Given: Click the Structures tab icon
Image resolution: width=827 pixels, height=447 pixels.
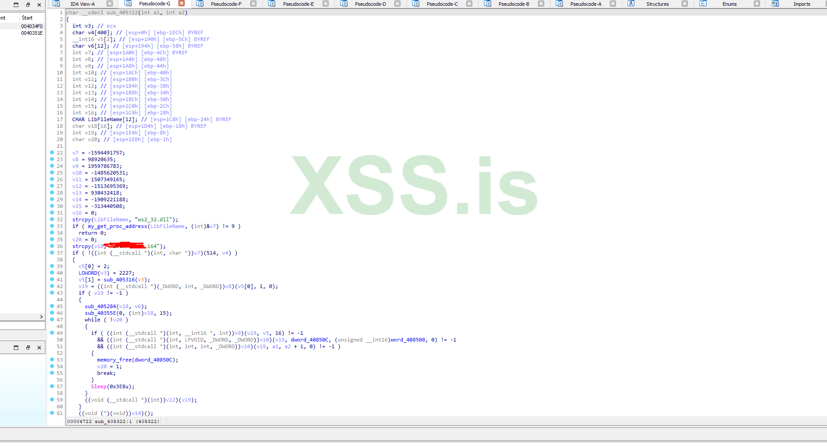Looking at the screenshot, I should pyautogui.click(x=631, y=4).
